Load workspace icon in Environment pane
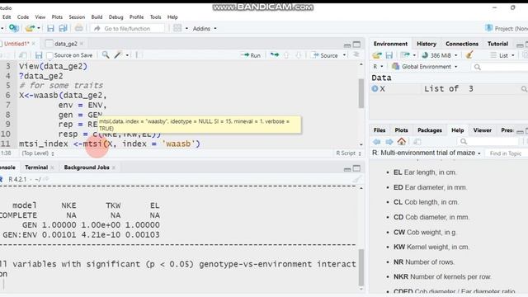Screen dimensions: 528x297 [x=377, y=55]
